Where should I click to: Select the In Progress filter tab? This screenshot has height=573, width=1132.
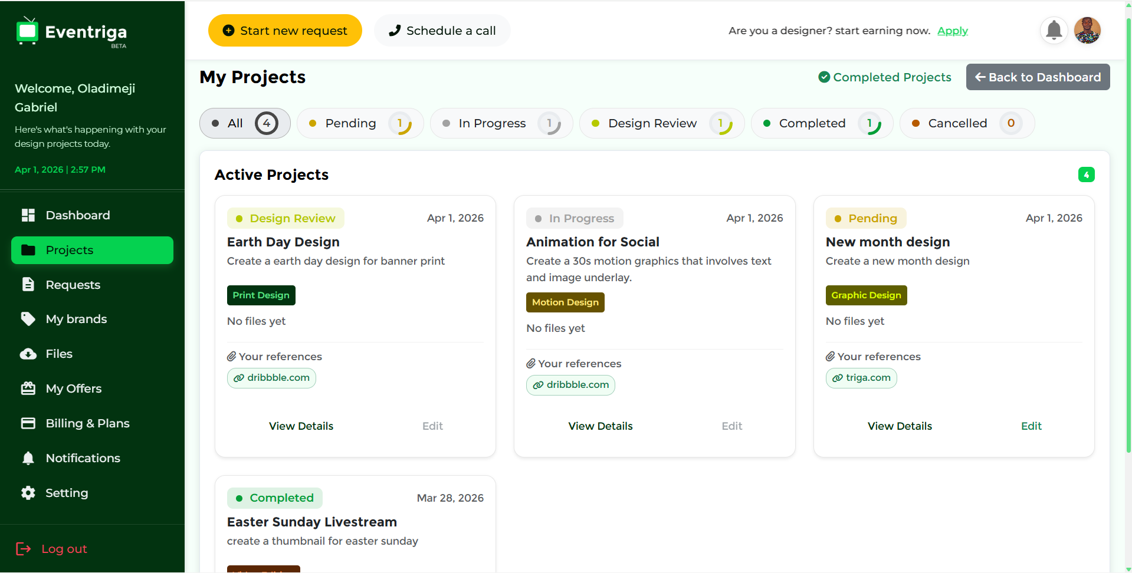pos(501,123)
